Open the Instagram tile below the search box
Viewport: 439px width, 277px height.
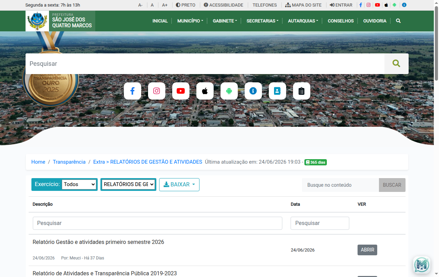click(157, 91)
